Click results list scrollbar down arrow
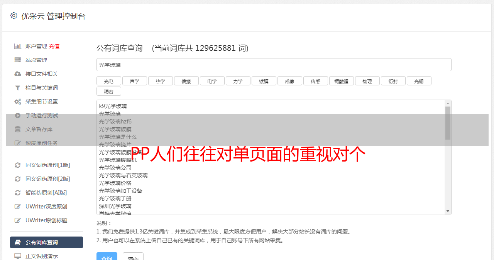Image resolution: width=494 pixels, height=260 pixels. 448,211
